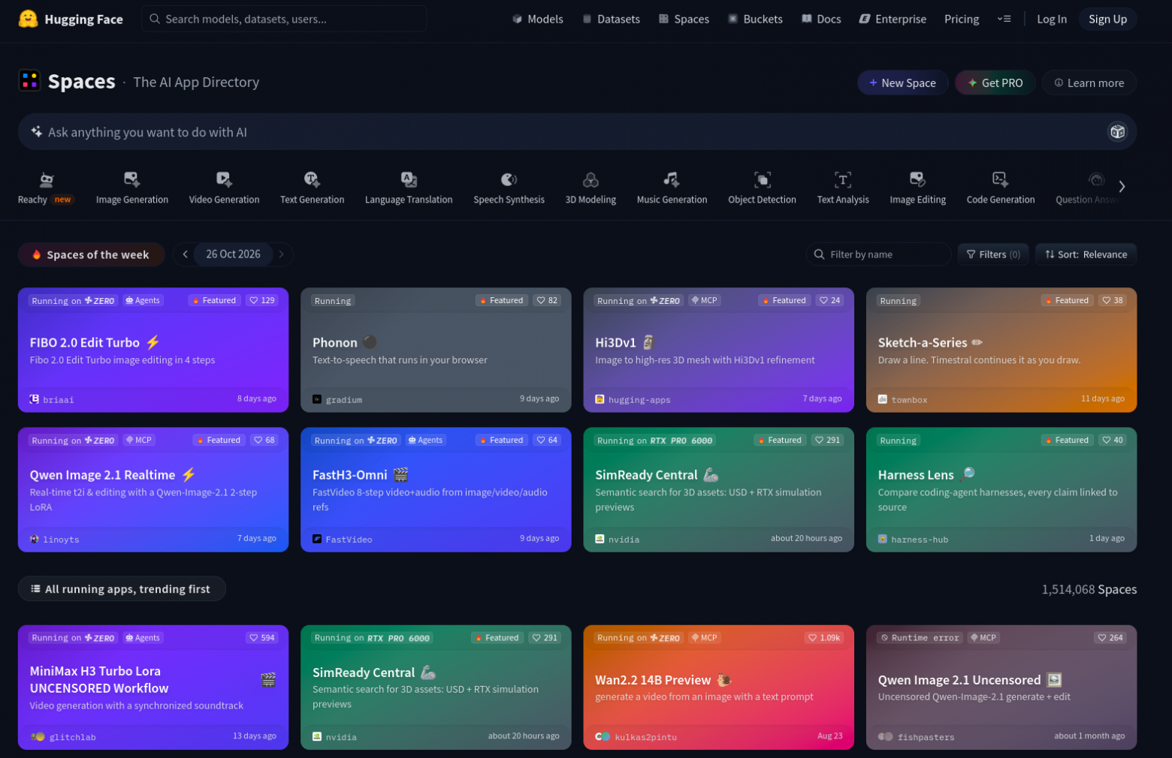Open the Datasets nav item
This screenshot has width=1172, height=758.
[612, 19]
